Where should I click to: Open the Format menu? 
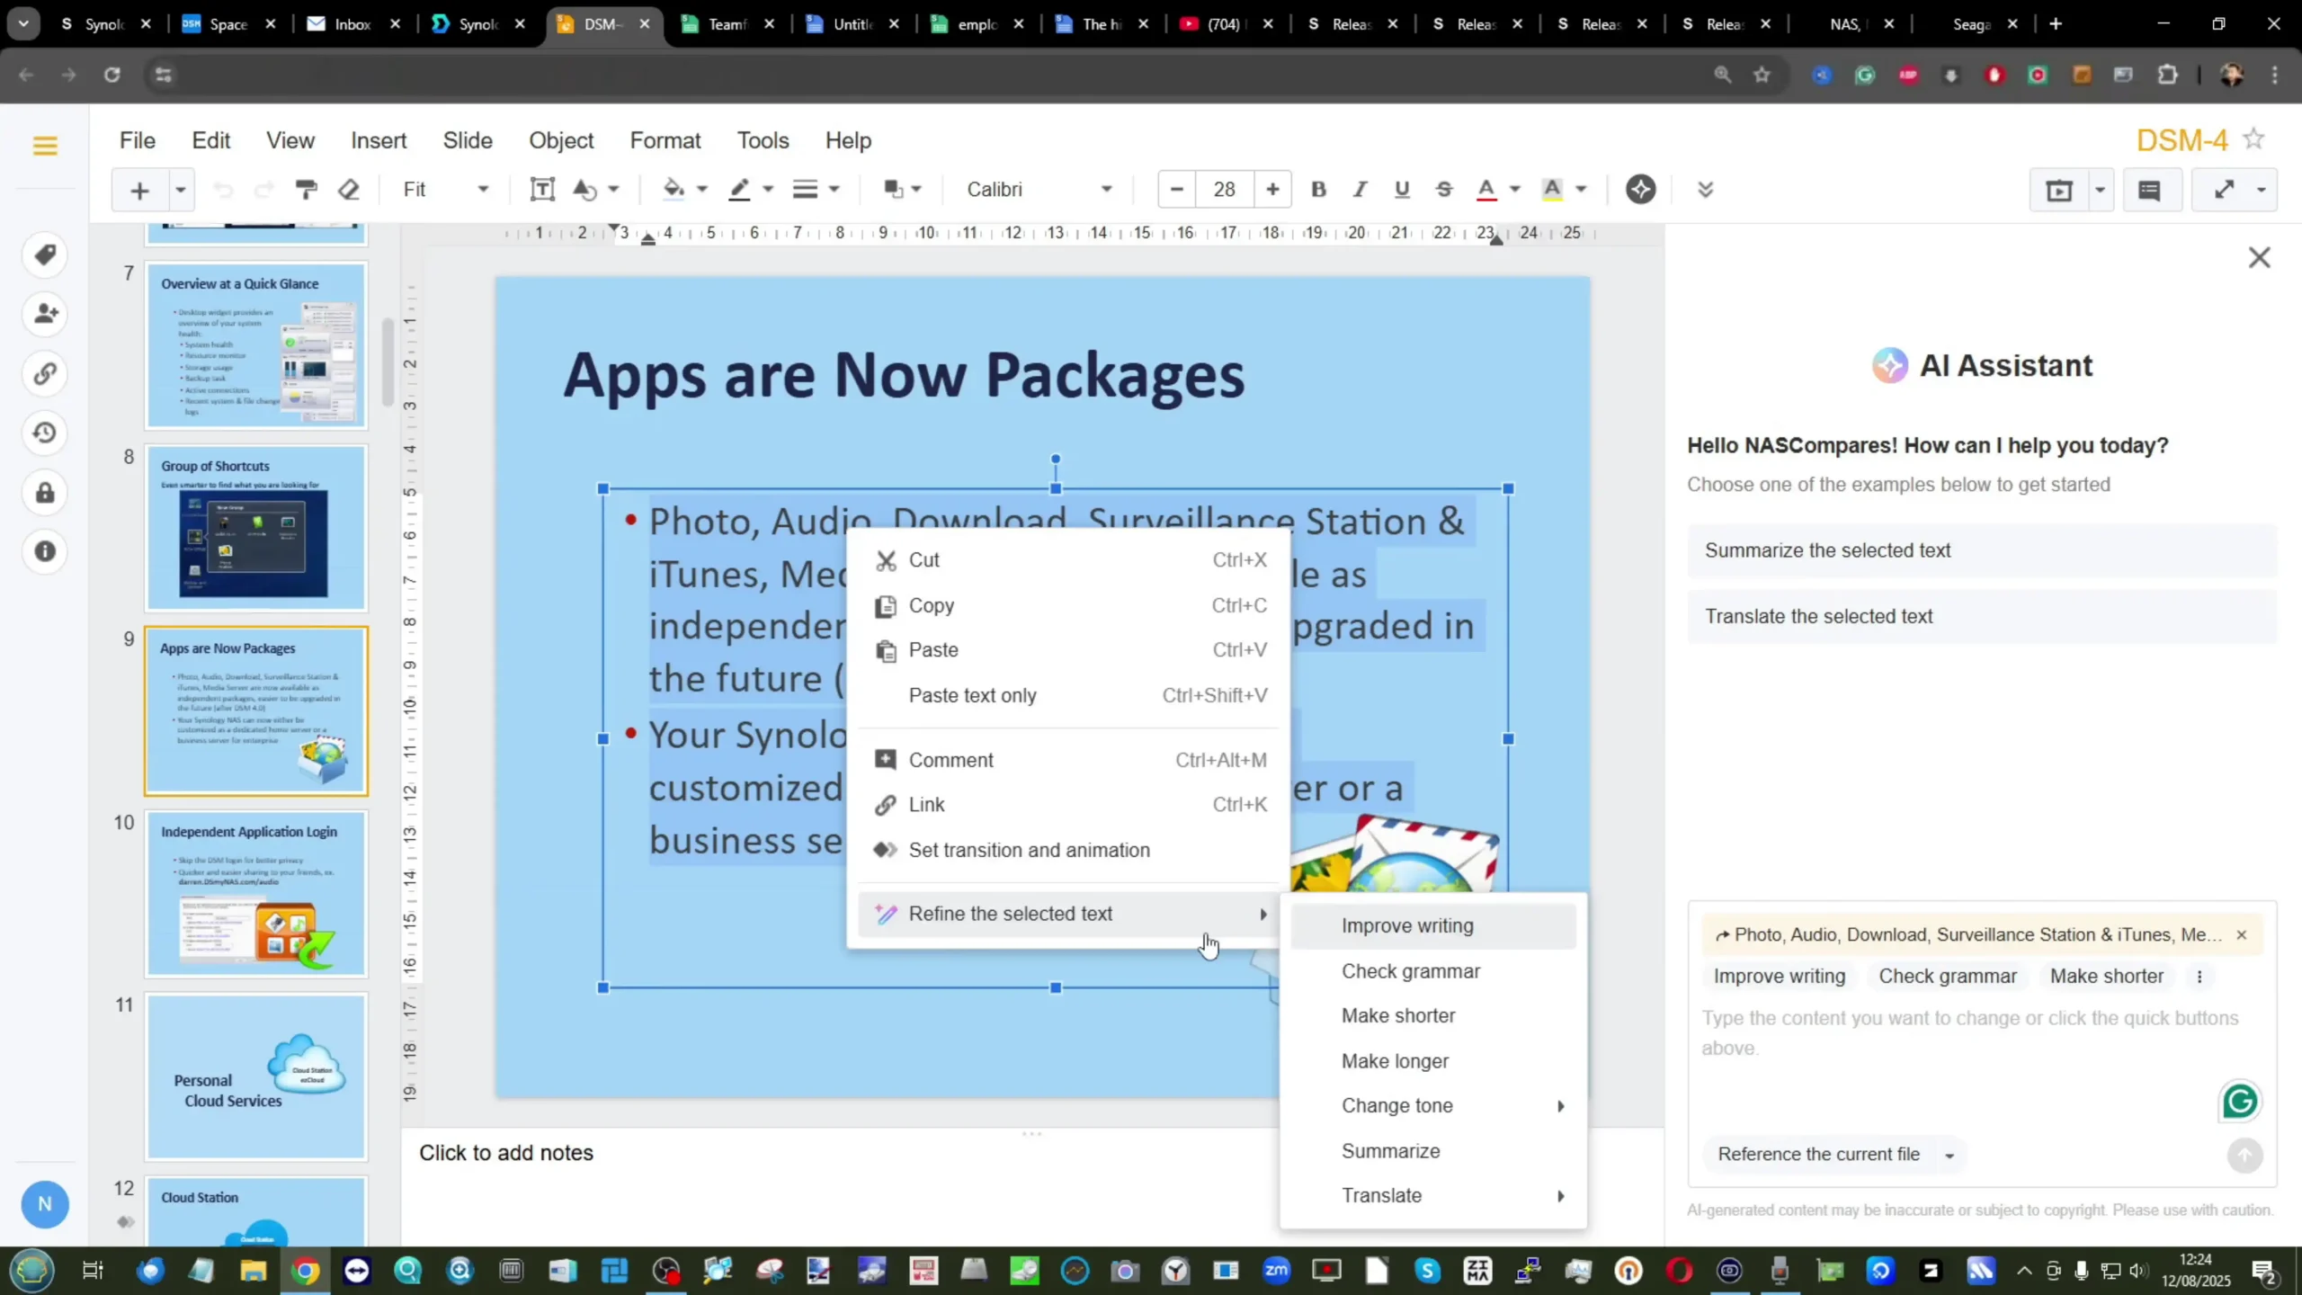(x=665, y=140)
